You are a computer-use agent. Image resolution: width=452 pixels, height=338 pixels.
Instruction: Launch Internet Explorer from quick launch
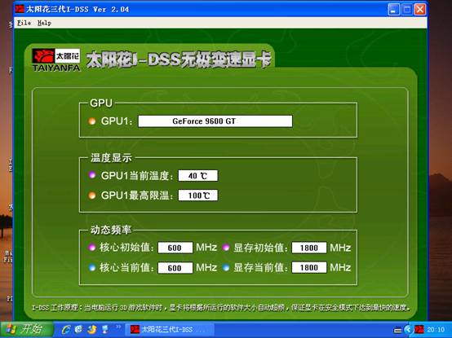pos(66,329)
